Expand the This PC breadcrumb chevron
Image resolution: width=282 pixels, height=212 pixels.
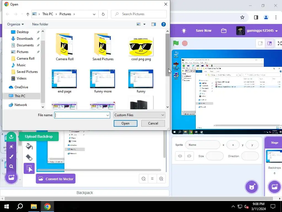pos(56,14)
